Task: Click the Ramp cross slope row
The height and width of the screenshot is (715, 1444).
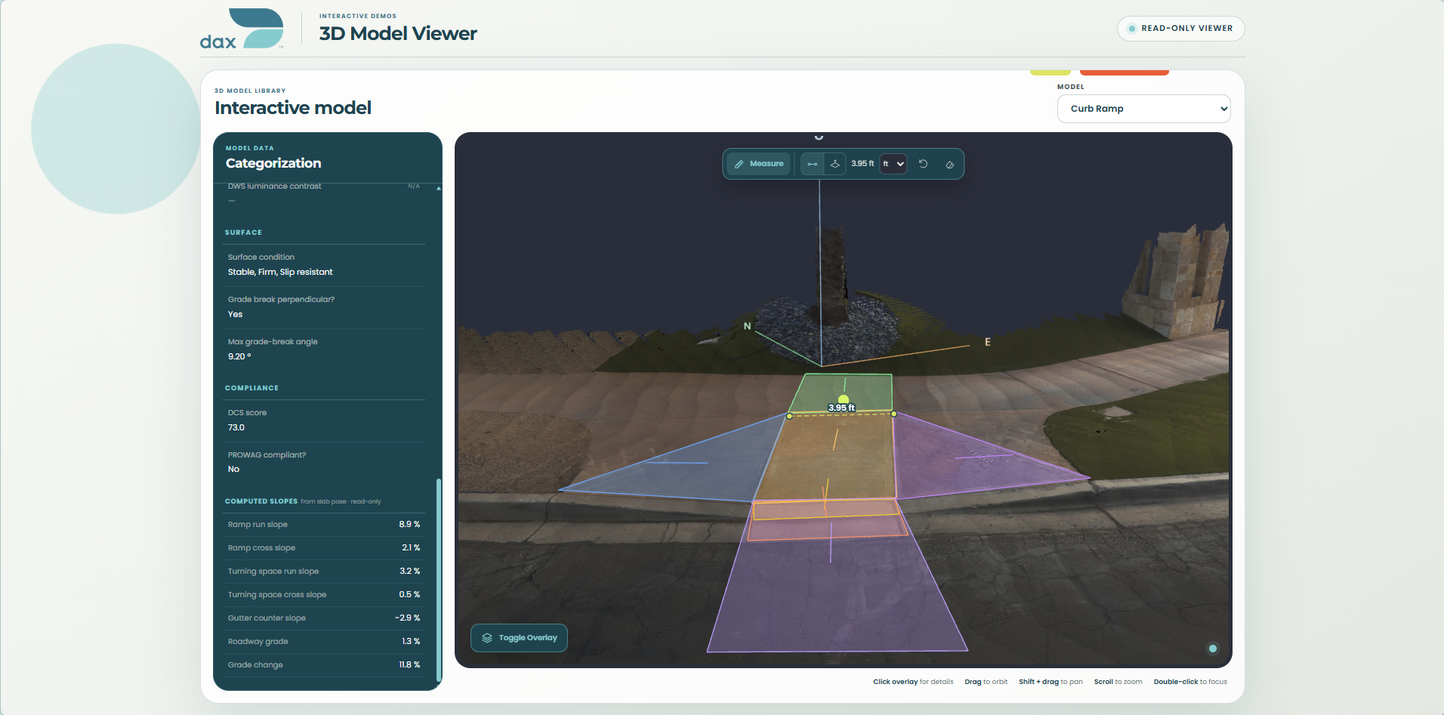Action: pos(324,548)
